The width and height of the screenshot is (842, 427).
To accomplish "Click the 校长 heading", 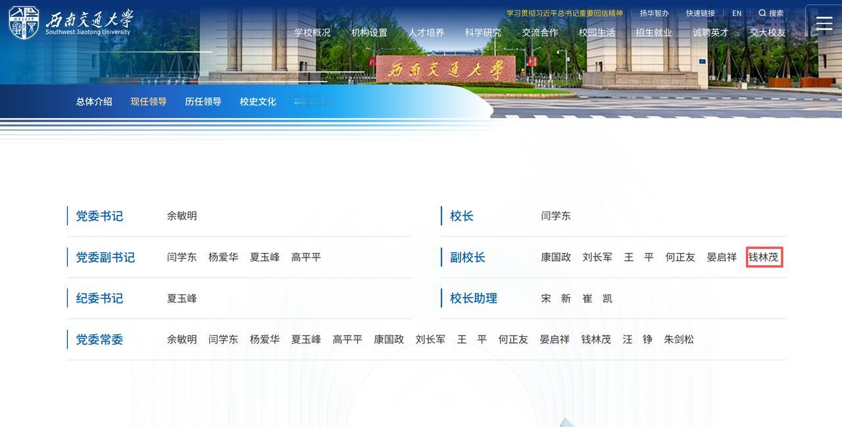I will 462,216.
